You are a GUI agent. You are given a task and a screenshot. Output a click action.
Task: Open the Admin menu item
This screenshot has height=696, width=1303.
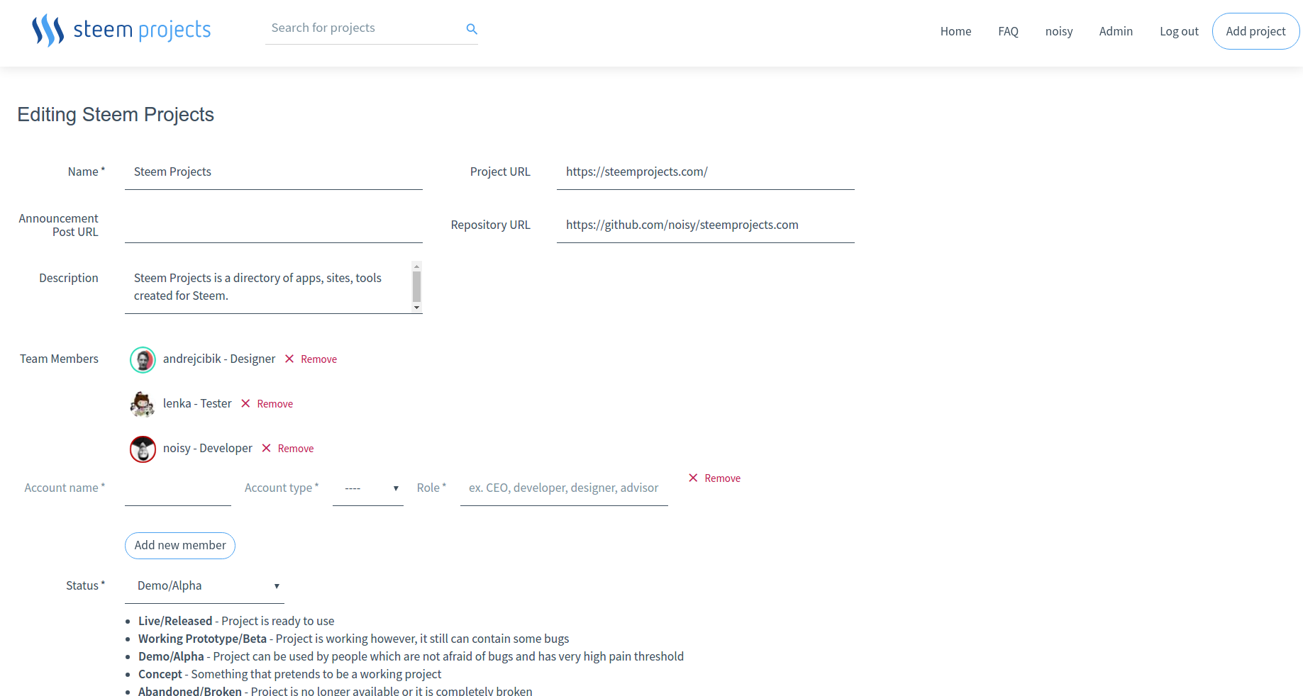point(1116,31)
